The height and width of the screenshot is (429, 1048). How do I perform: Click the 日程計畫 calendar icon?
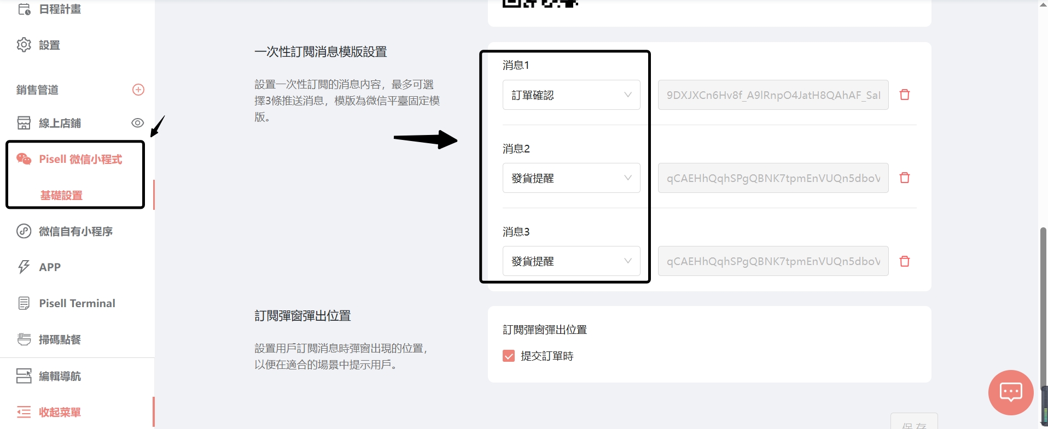click(x=24, y=9)
